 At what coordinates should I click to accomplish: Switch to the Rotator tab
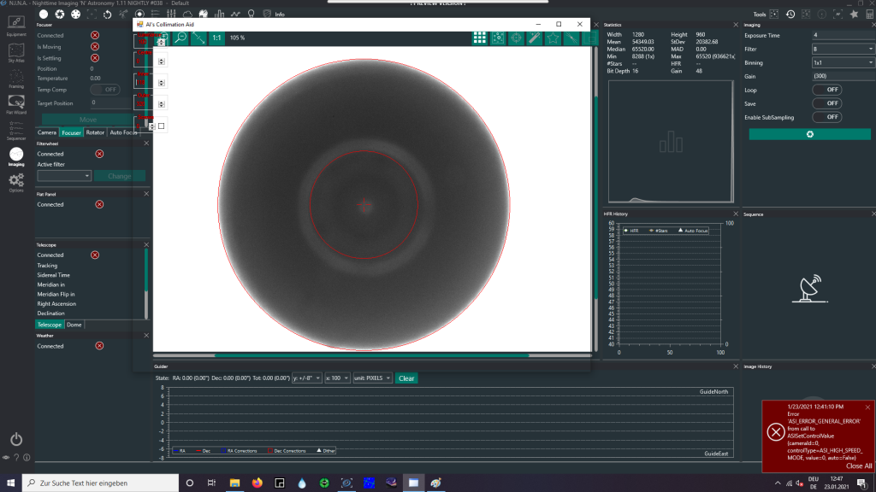pyautogui.click(x=95, y=132)
